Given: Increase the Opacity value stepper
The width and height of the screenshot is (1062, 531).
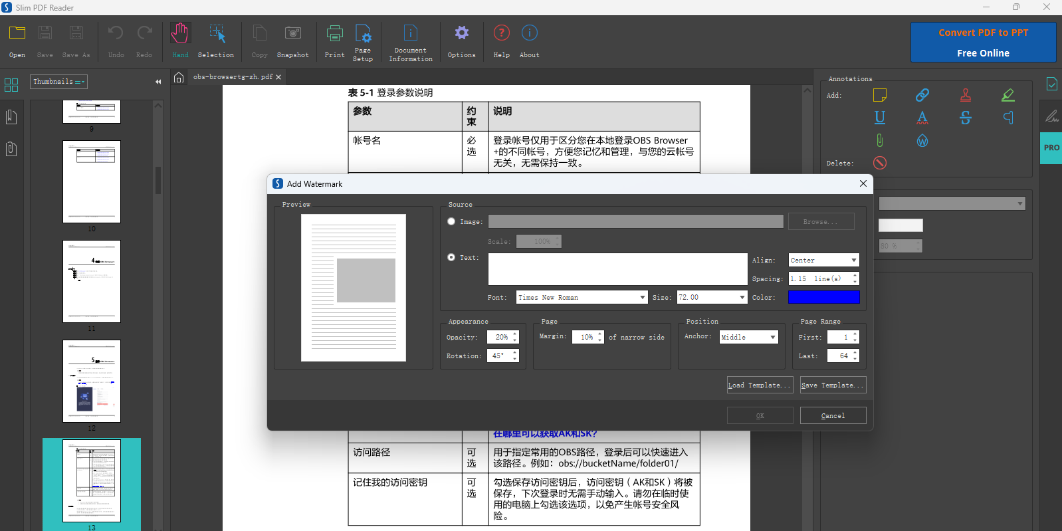Looking at the screenshot, I should 515,334.
